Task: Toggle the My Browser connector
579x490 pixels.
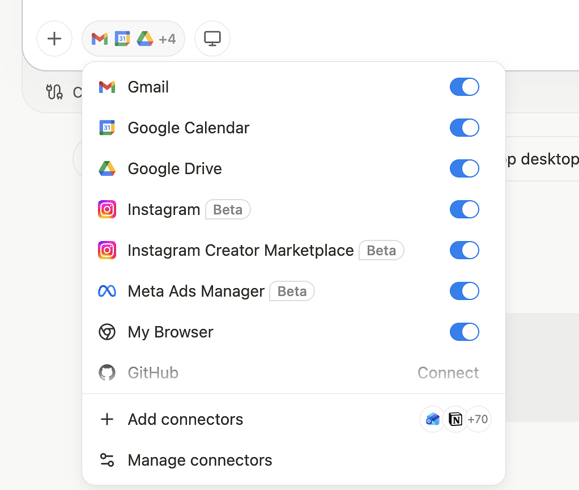Action: [464, 332]
